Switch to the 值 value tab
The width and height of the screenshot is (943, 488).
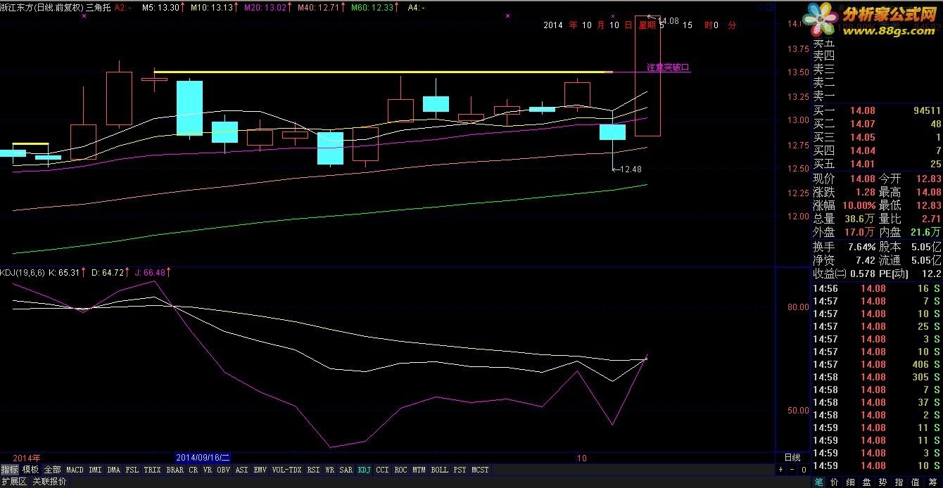[915, 482]
